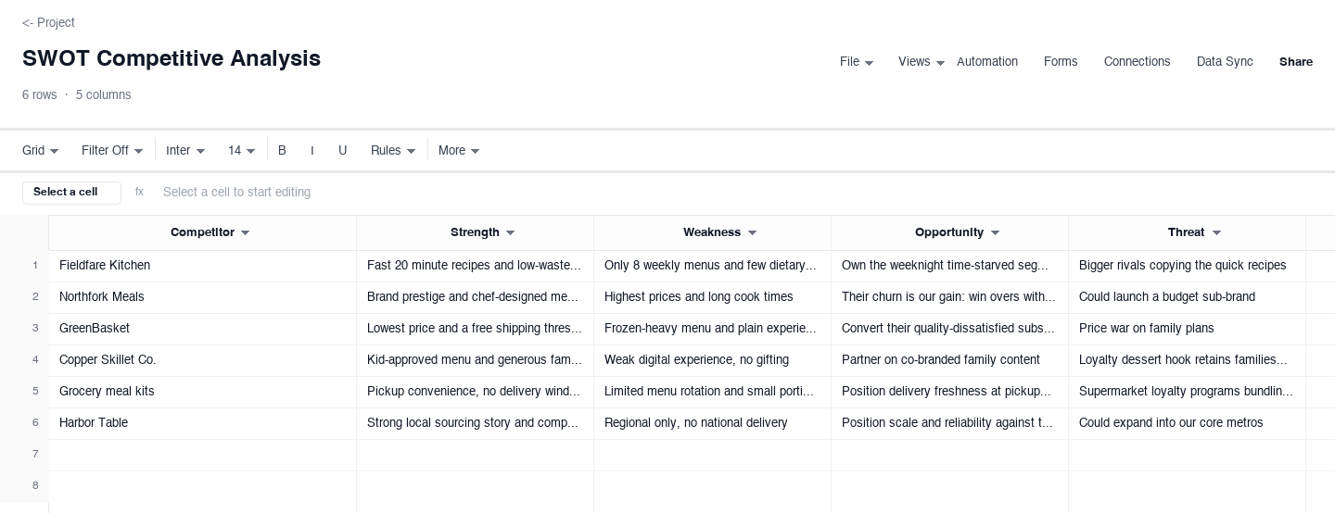Open the File menu
Image resolution: width=1335 pixels, height=513 pixels.
pos(856,62)
